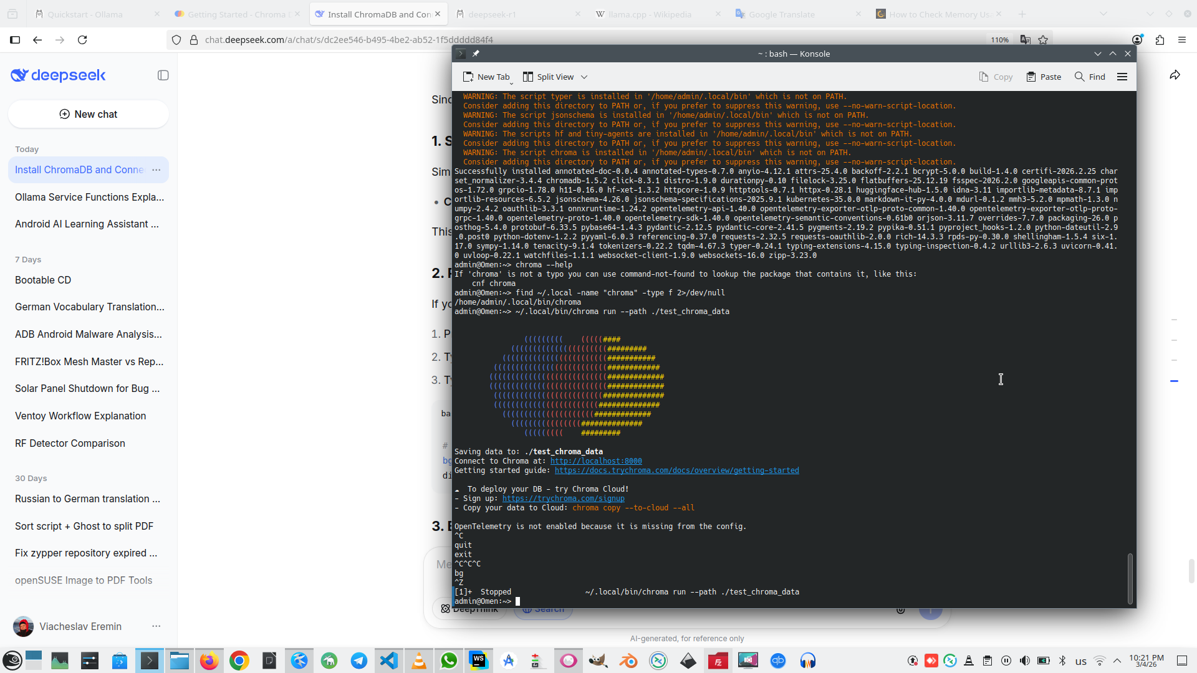Switch to the Google Translate tab
Image resolution: width=1197 pixels, height=673 pixels.
pyautogui.click(x=782, y=14)
